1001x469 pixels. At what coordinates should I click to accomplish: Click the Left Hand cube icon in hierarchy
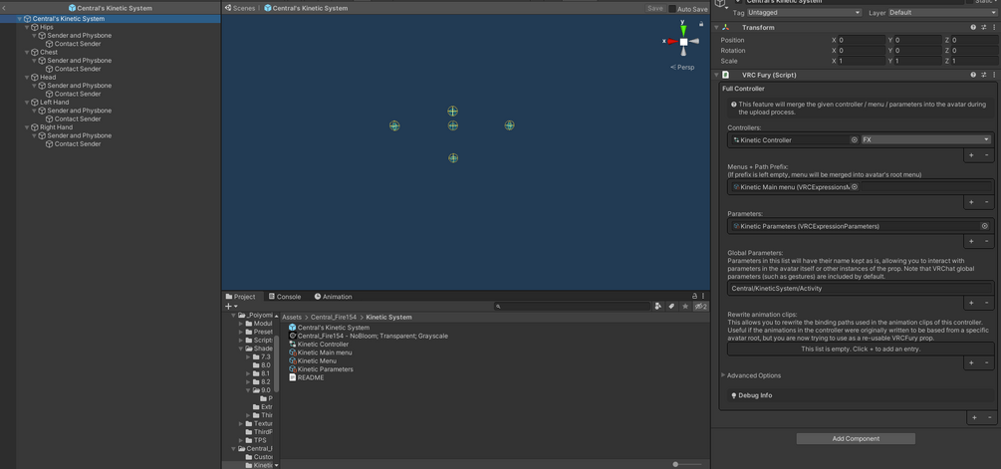click(35, 103)
